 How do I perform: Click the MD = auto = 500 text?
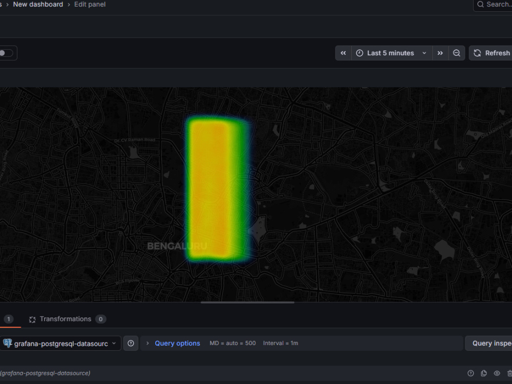pyautogui.click(x=232, y=344)
